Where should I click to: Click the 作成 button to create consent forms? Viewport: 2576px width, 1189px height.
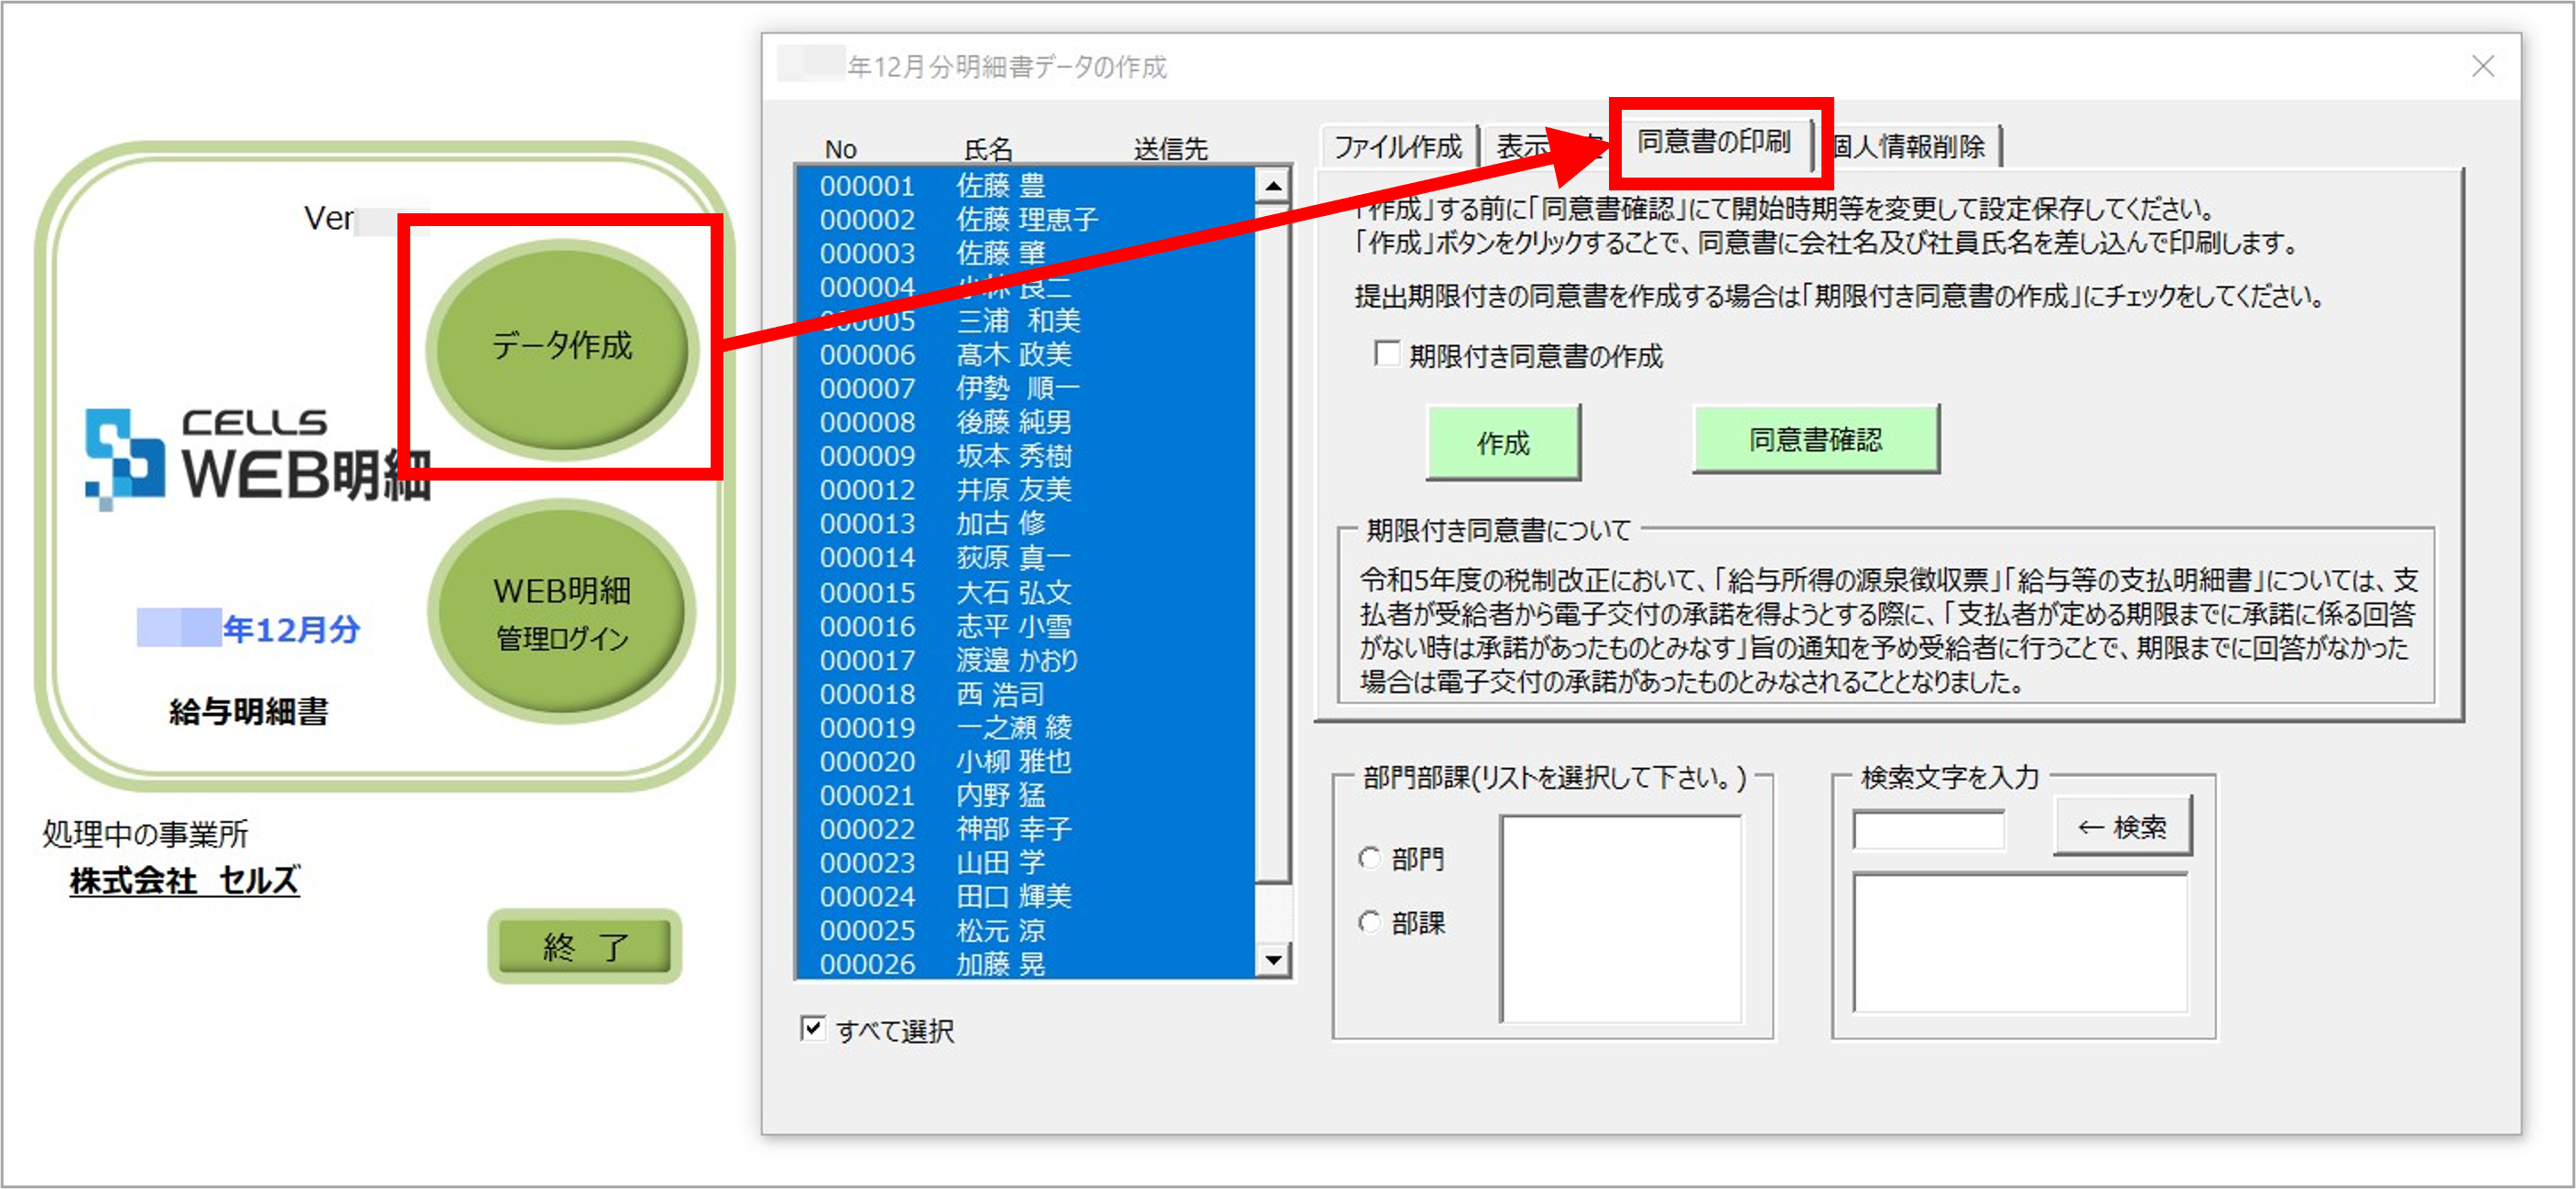[1504, 443]
